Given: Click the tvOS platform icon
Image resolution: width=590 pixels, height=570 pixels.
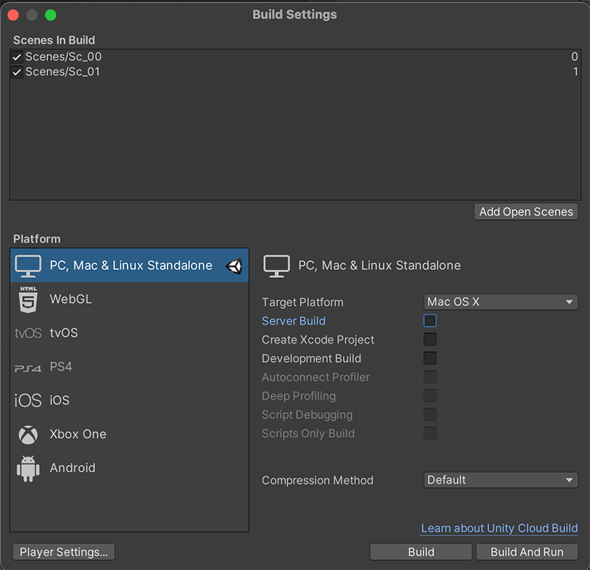Looking at the screenshot, I should pyautogui.click(x=28, y=333).
